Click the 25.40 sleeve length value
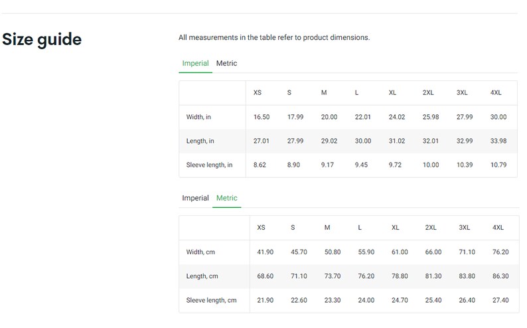The height and width of the screenshot is (328, 527). 433,300
